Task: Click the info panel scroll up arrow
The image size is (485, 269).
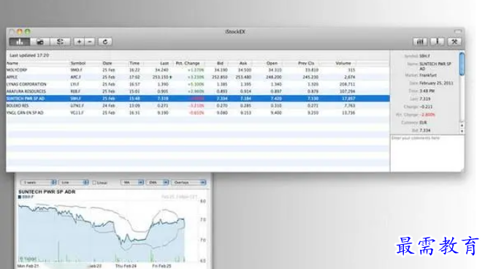Action: tap(462, 126)
